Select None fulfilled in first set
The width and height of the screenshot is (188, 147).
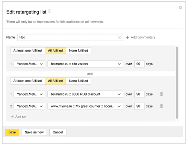79,51
